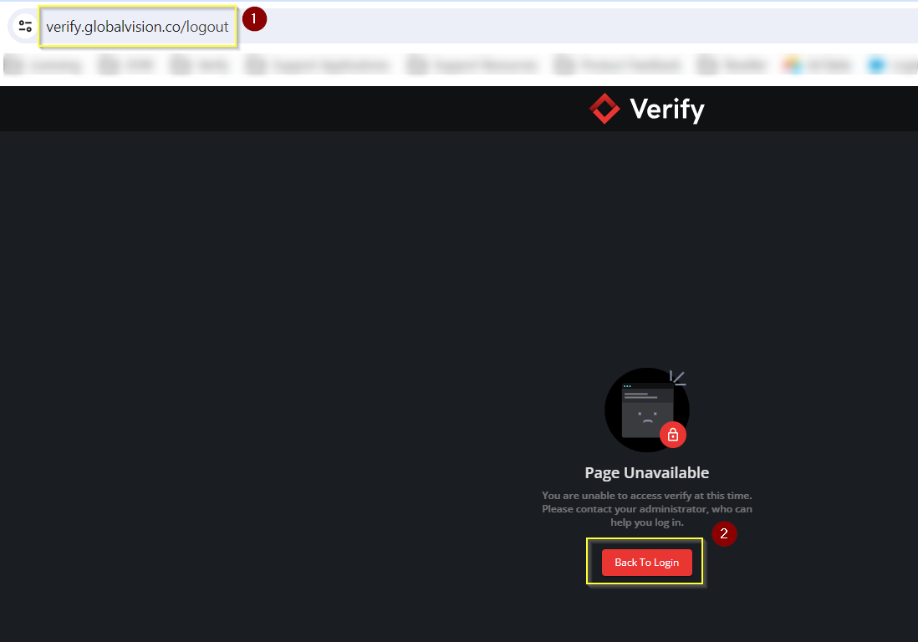Open the first bookmark folder in bookmarks bar

(x=43, y=65)
